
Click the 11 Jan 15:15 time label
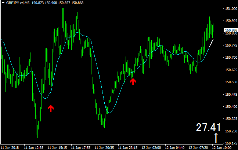(x=57, y=147)
